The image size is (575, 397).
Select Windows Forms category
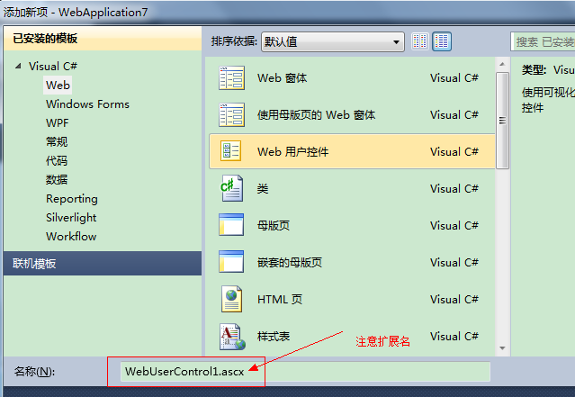point(87,104)
